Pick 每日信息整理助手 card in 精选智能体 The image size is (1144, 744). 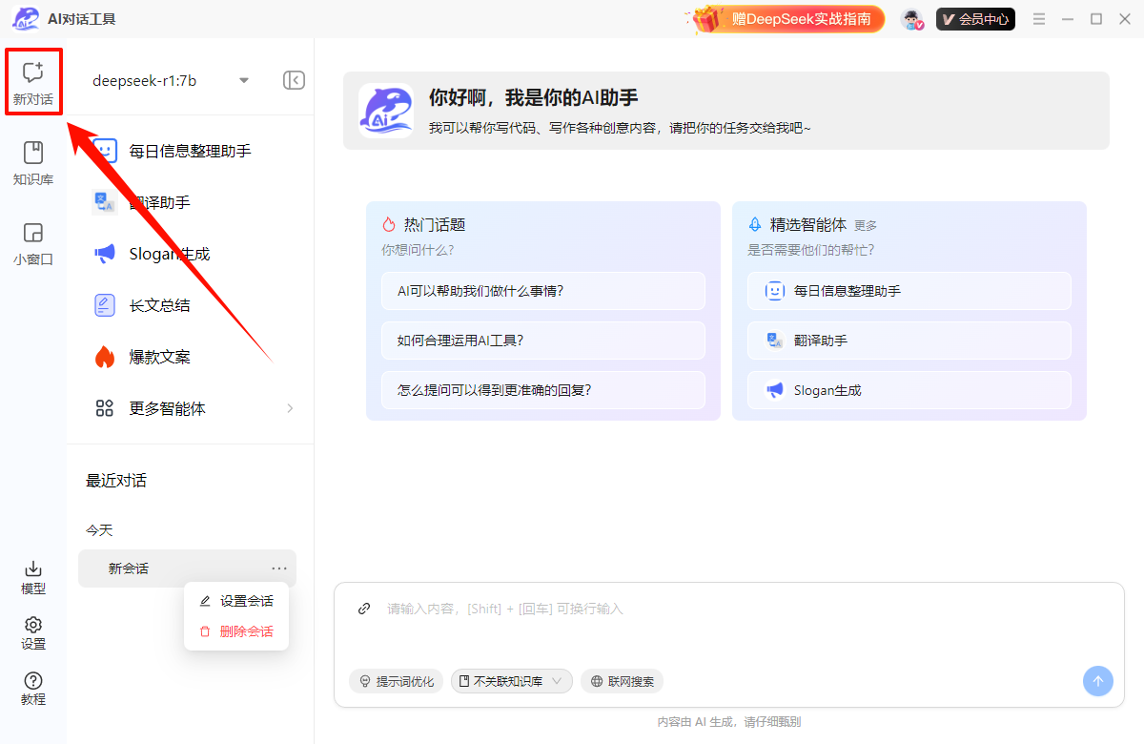909,291
